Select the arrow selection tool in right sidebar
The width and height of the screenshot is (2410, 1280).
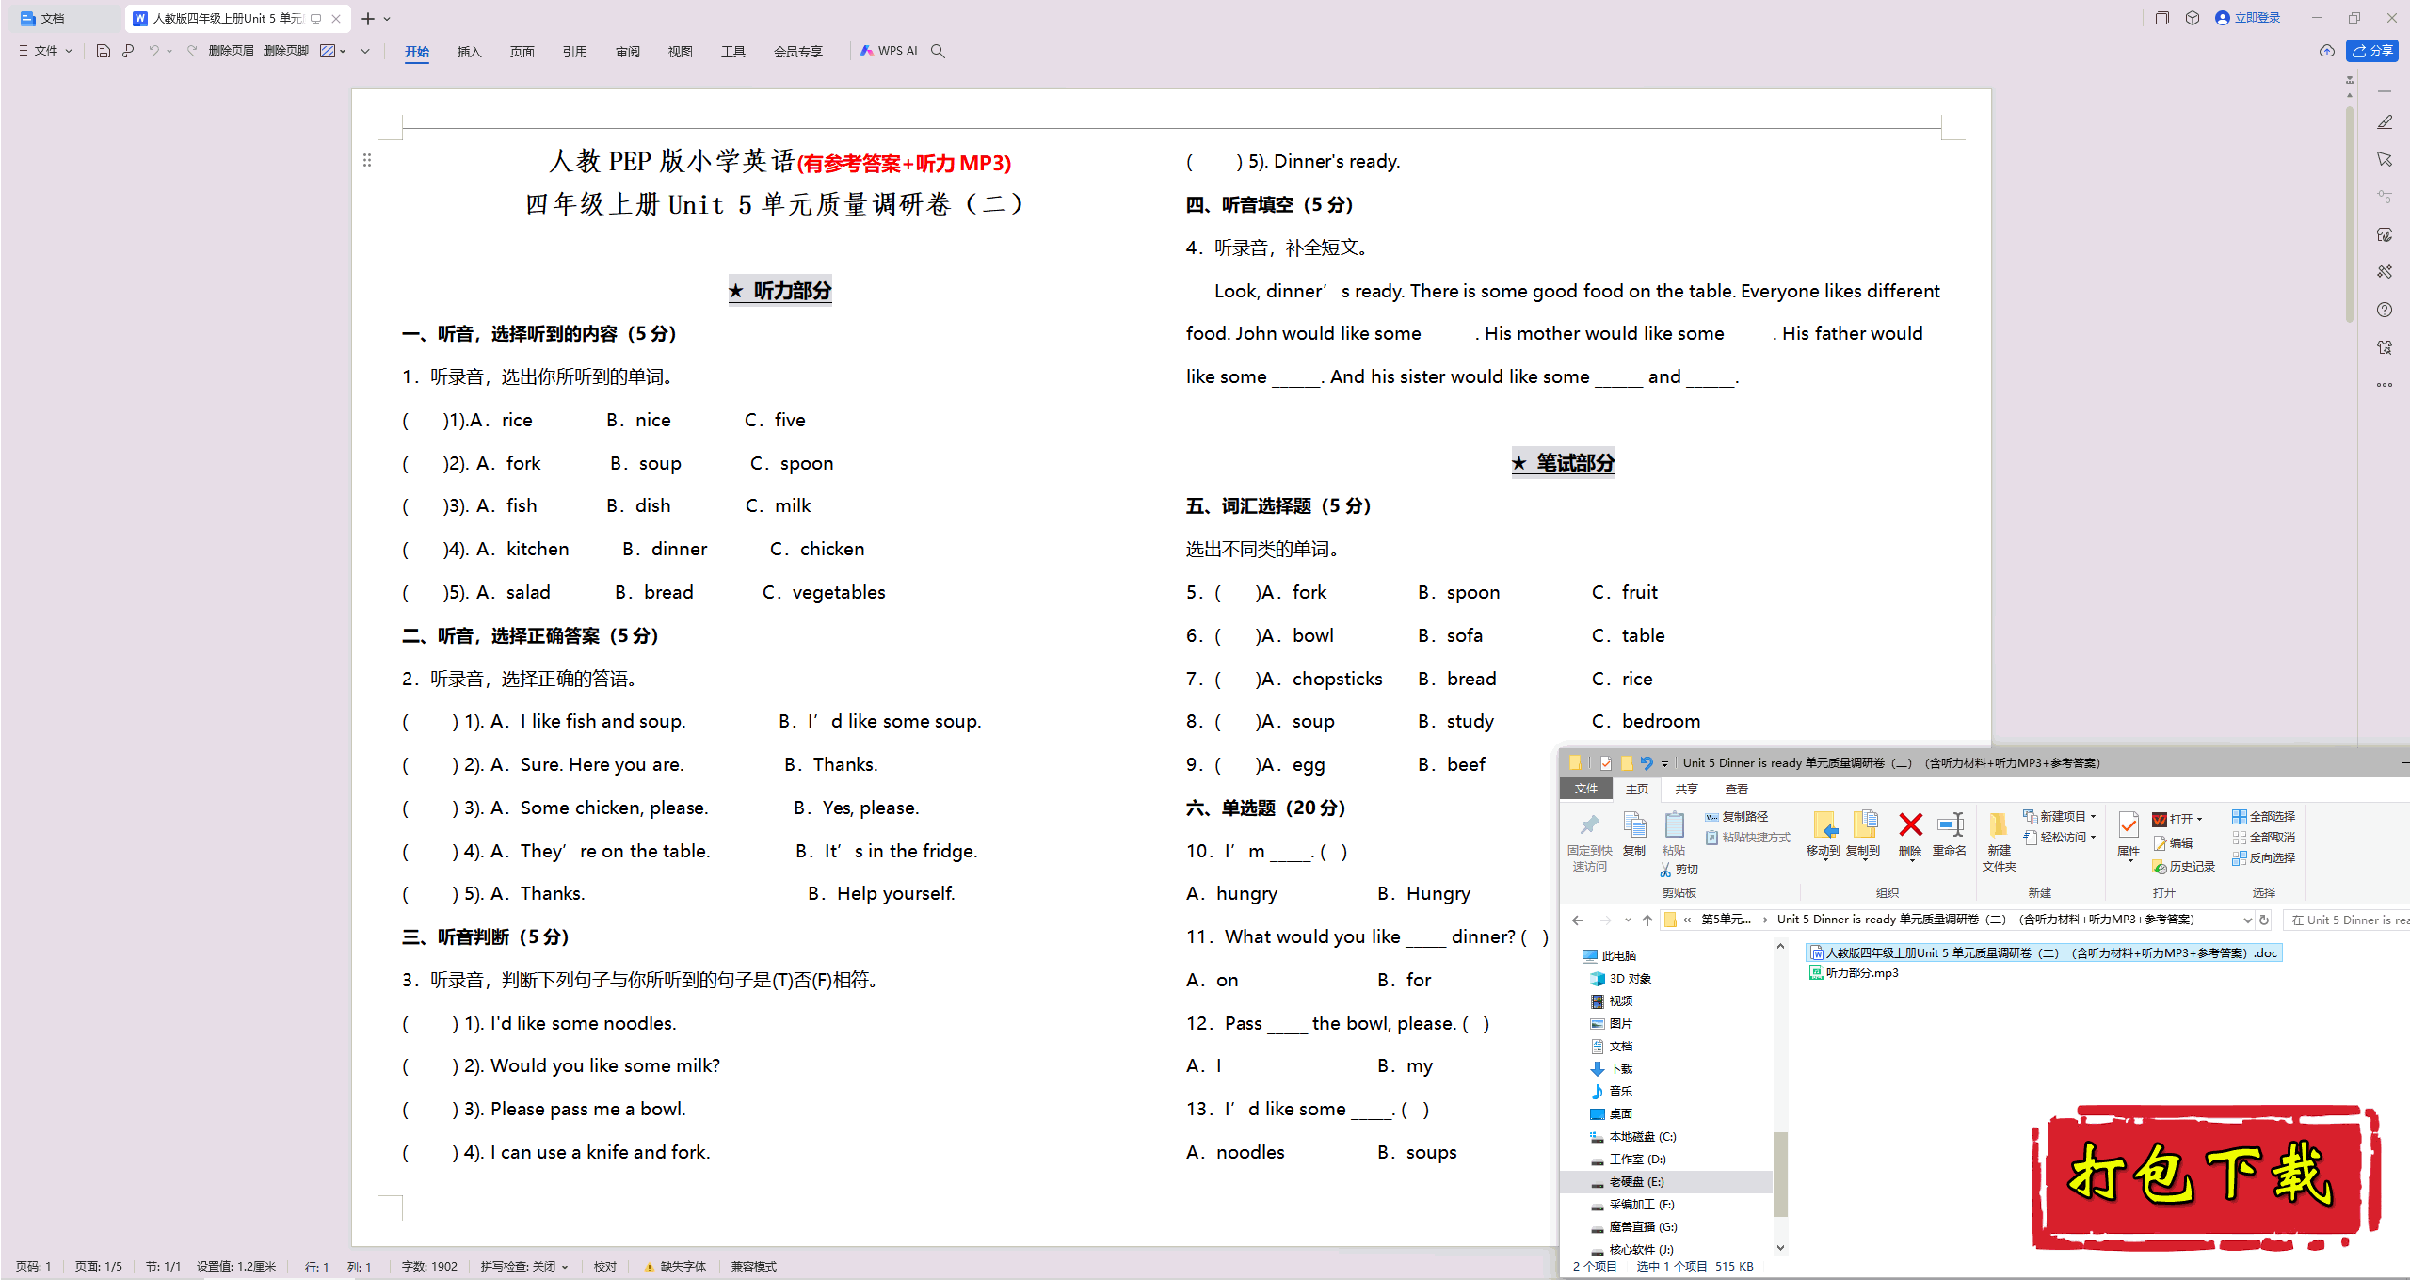(x=2385, y=160)
